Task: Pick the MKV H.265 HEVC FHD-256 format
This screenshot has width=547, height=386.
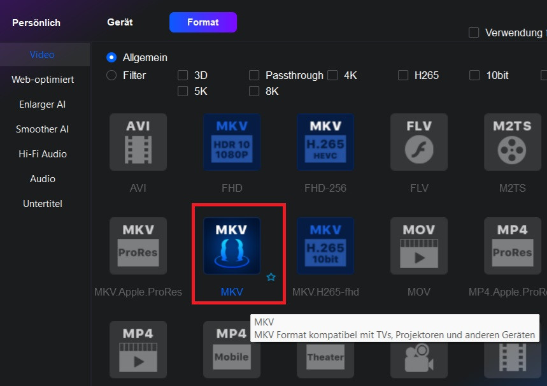Action: click(325, 142)
